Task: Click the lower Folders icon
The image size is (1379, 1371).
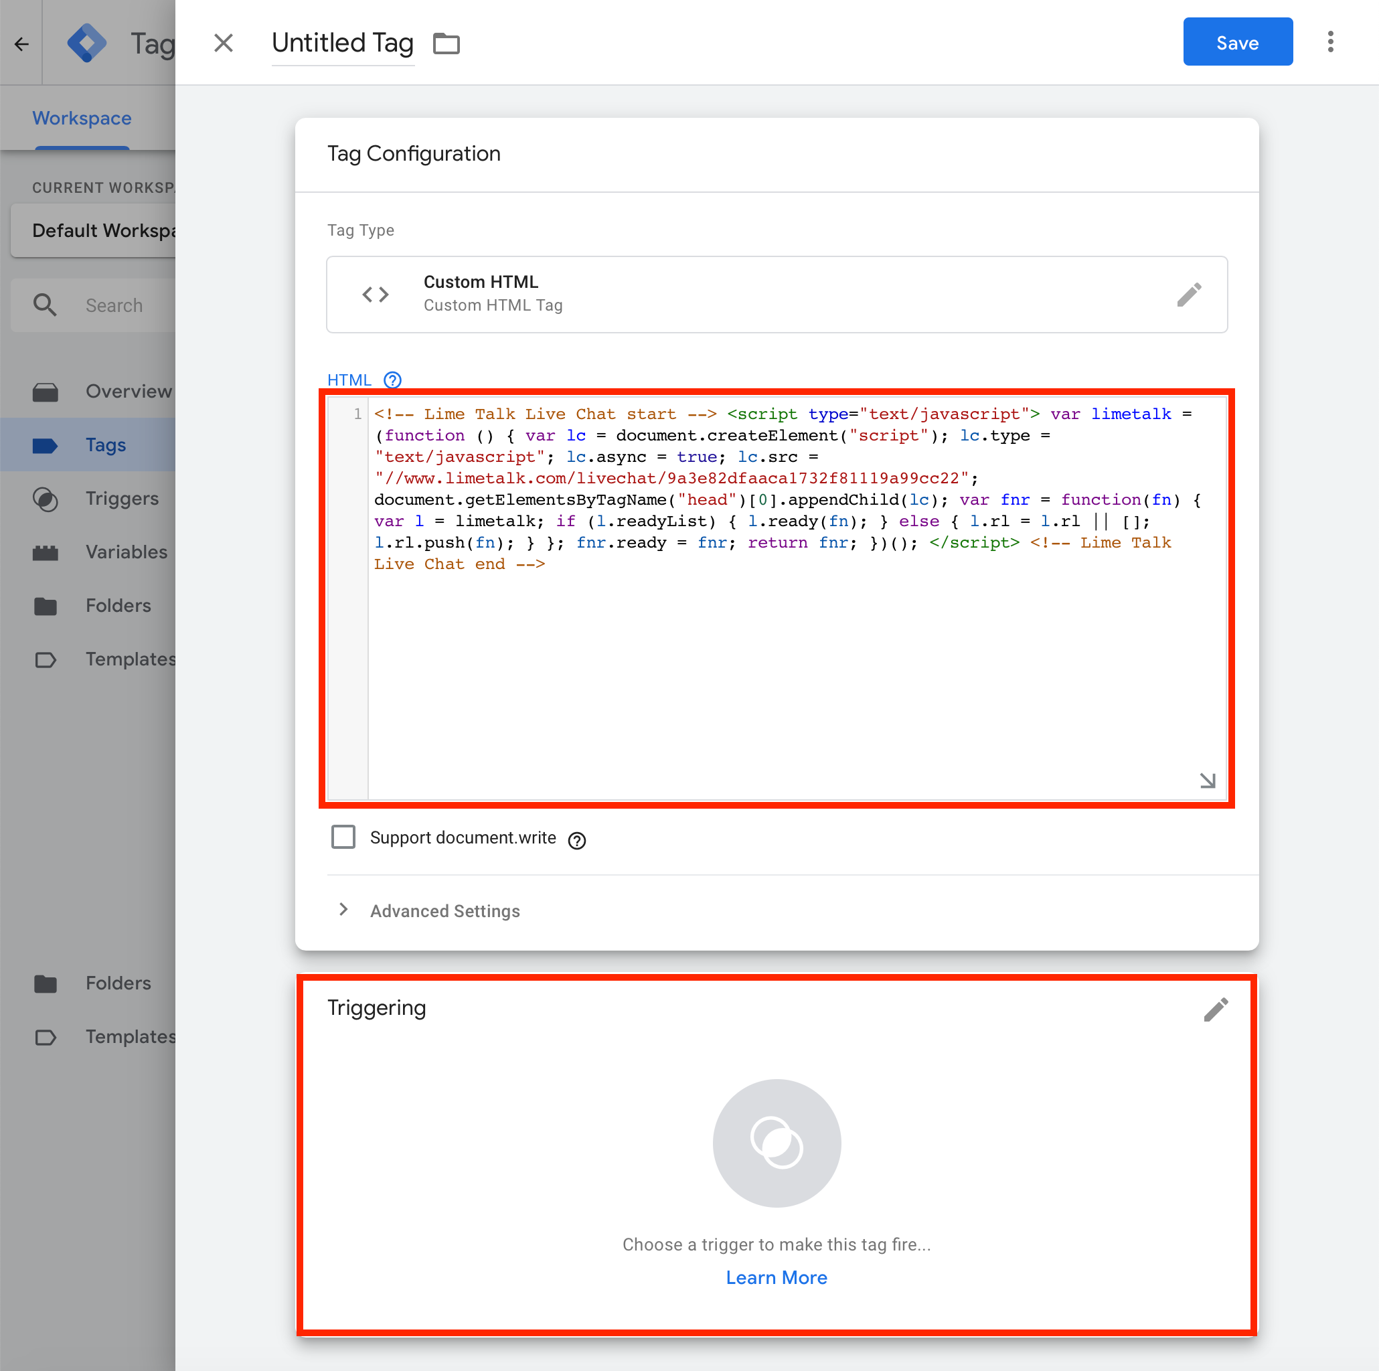Action: click(46, 983)
